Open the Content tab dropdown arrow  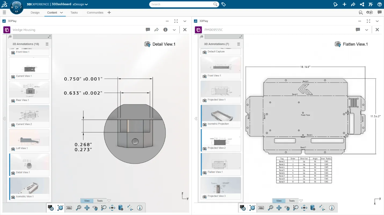point(61,13)
